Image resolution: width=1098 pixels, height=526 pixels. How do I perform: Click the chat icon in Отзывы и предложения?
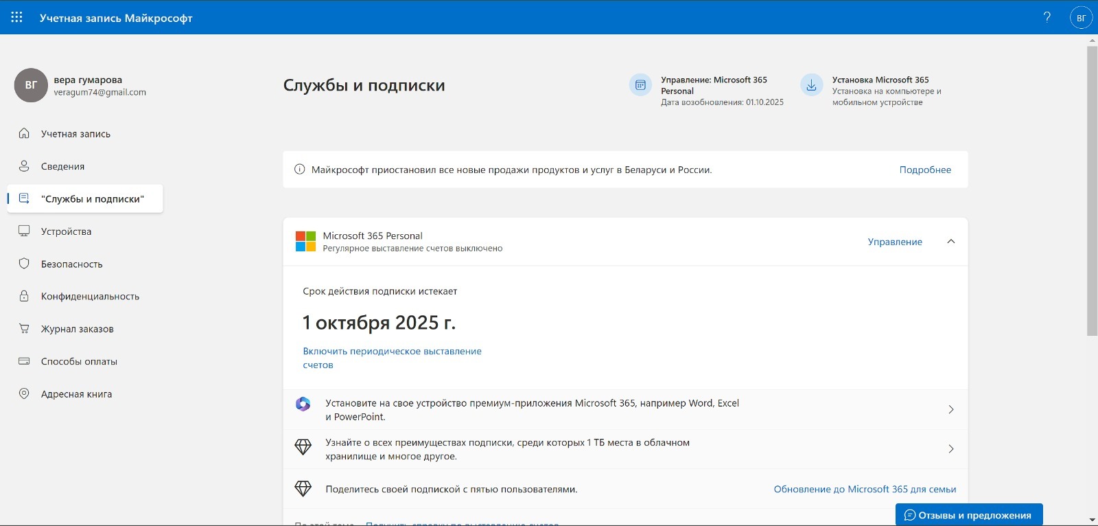click(910, 515)
